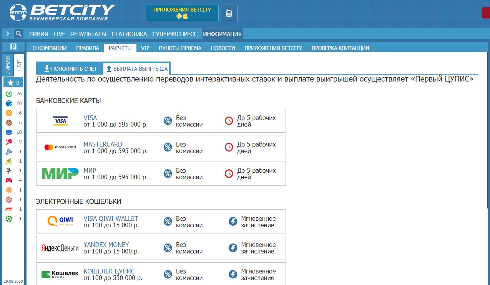The height and width of the screenshot is (285, 490).
Task: Click the БАНКОВСКИЕ КАРТЫ heading
Action: [68, 101]
